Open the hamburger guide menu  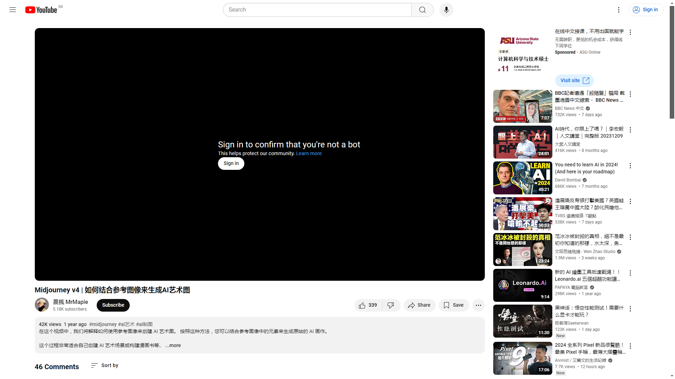pyautogui.click(x=13, y=10)
